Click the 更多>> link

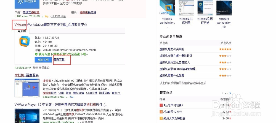pyautogui.click(x=116, y=93)
